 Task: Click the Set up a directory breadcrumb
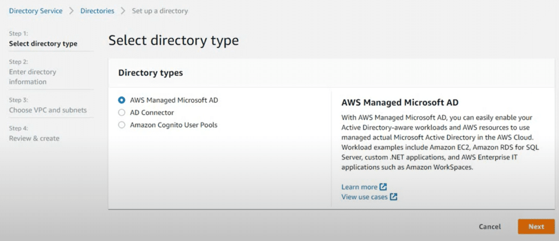tap(159, 11)
